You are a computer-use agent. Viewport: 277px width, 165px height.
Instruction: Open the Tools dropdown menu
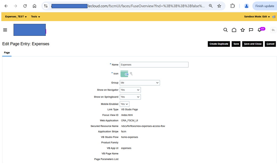[36, 16]
